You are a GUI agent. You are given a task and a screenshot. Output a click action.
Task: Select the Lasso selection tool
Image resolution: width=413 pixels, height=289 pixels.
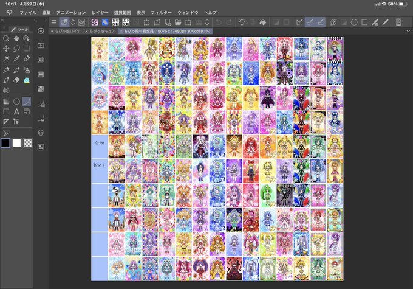[x=16, y=49]
